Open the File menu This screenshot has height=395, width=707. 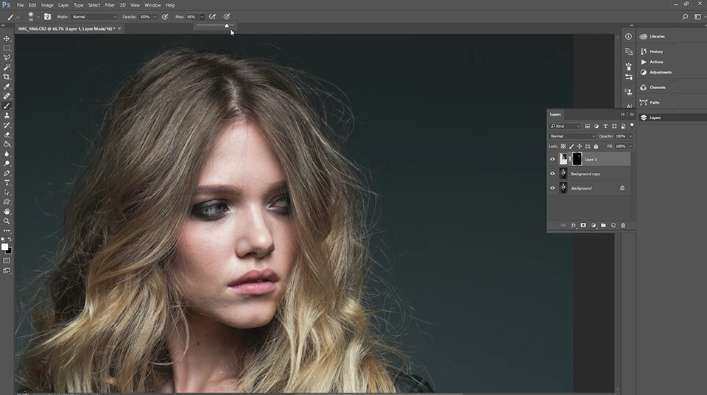[21, 5]
